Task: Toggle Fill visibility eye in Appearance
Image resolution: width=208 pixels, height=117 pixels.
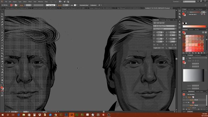Action: tap(184, 103)
